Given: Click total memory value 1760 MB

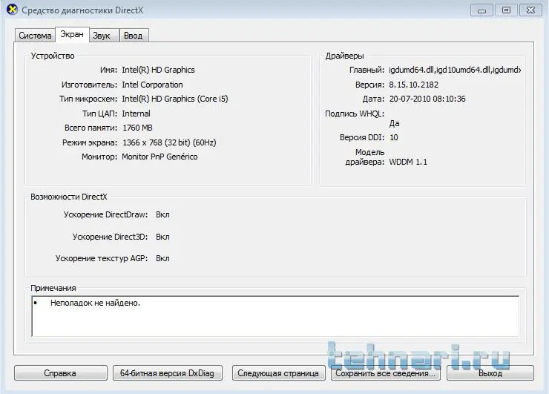Looking at the screenshot, I should [137, 128].
